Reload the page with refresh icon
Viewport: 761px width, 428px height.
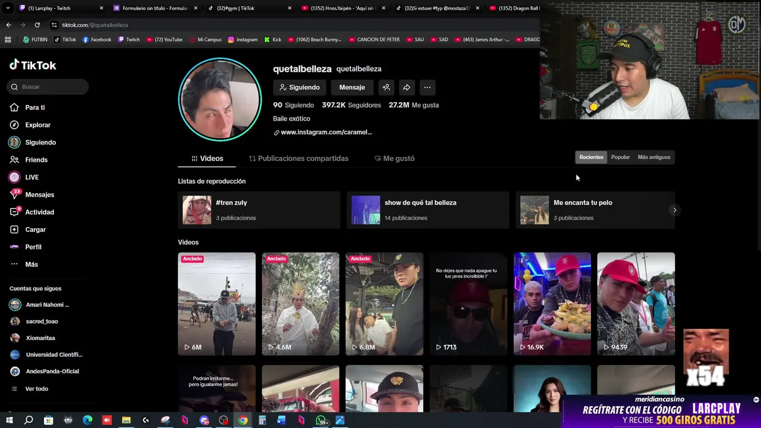click(37, 25)
